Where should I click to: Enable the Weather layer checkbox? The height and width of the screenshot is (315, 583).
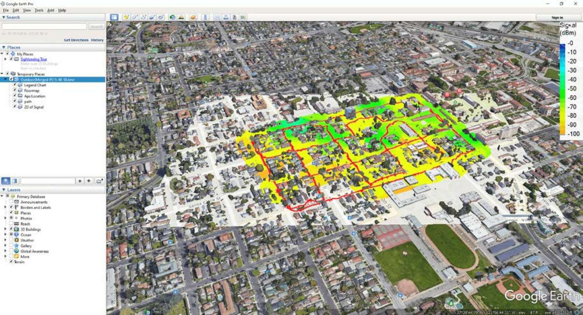coord(11,240)
